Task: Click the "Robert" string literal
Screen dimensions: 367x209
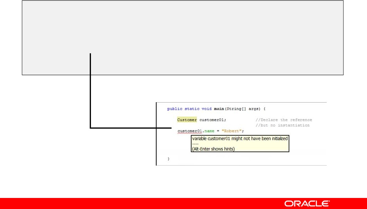Action: pyautogui.click(x=231, y=131)
